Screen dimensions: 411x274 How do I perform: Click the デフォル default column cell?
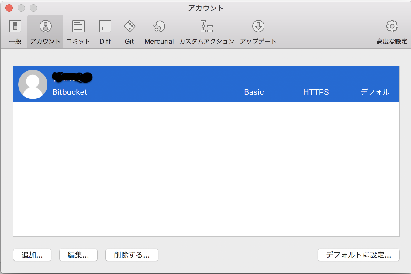[375, 92]
